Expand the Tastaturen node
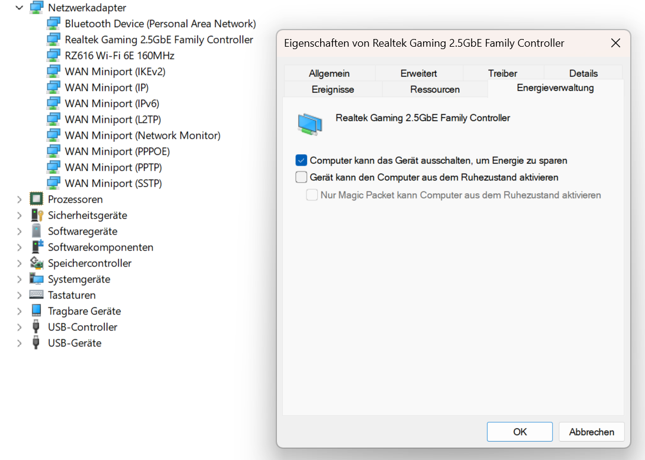645x460 pixels. (19, 295)
